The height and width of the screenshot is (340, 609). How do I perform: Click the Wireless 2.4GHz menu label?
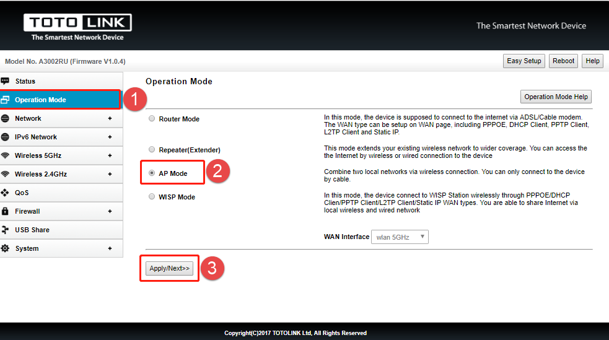(x=41, y=174)
